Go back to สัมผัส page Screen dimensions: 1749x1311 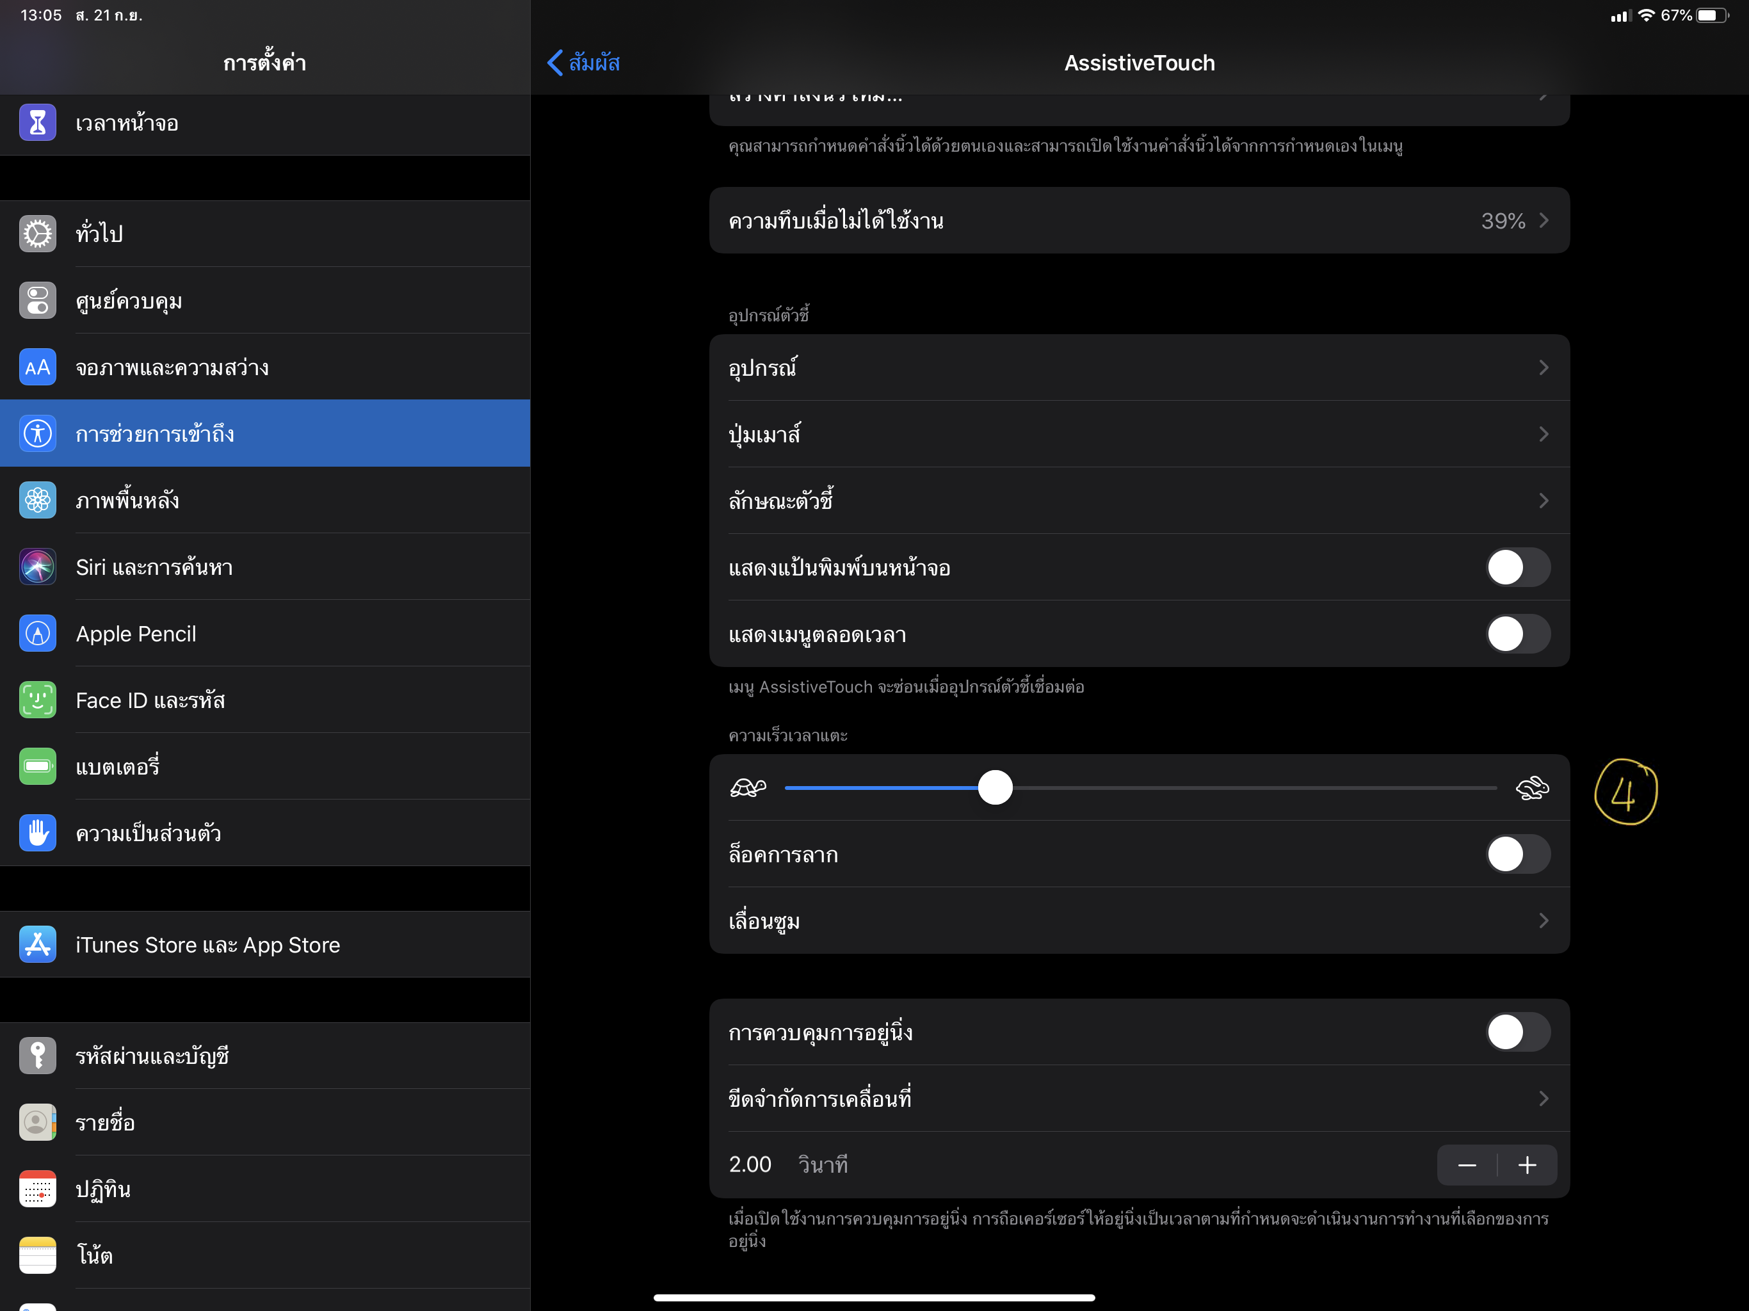coord(583,63)
